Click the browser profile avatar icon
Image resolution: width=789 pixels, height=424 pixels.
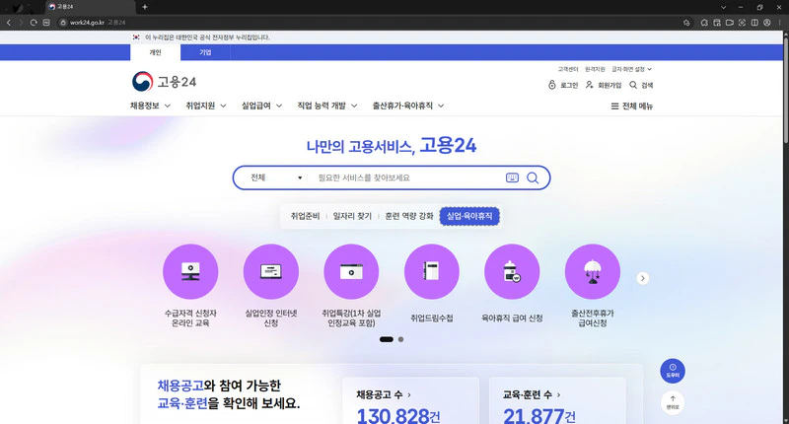(767, 22)
